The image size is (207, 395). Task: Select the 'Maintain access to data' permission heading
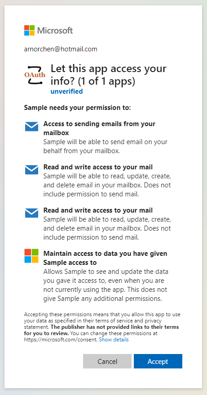click(105, 258)
